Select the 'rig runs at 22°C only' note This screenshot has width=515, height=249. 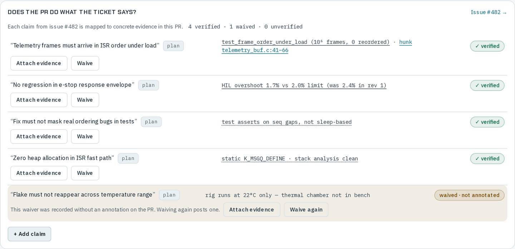click(288, 195)
